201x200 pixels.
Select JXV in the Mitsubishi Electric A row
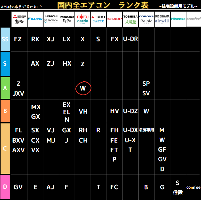pyautogui.click(x=18, y=93)
